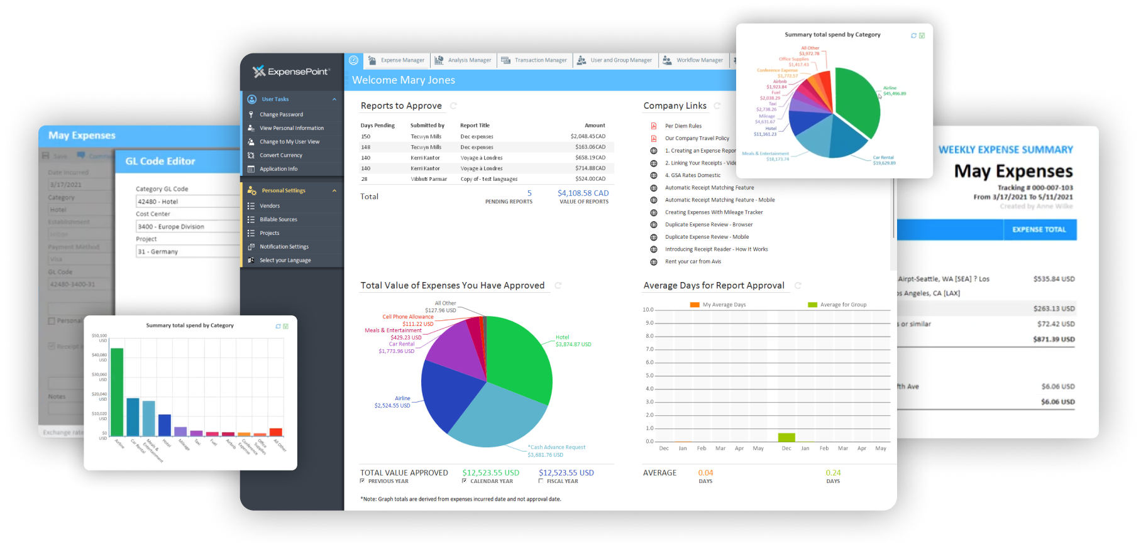Click green Airline bar in bar chart

pos(117,392)
